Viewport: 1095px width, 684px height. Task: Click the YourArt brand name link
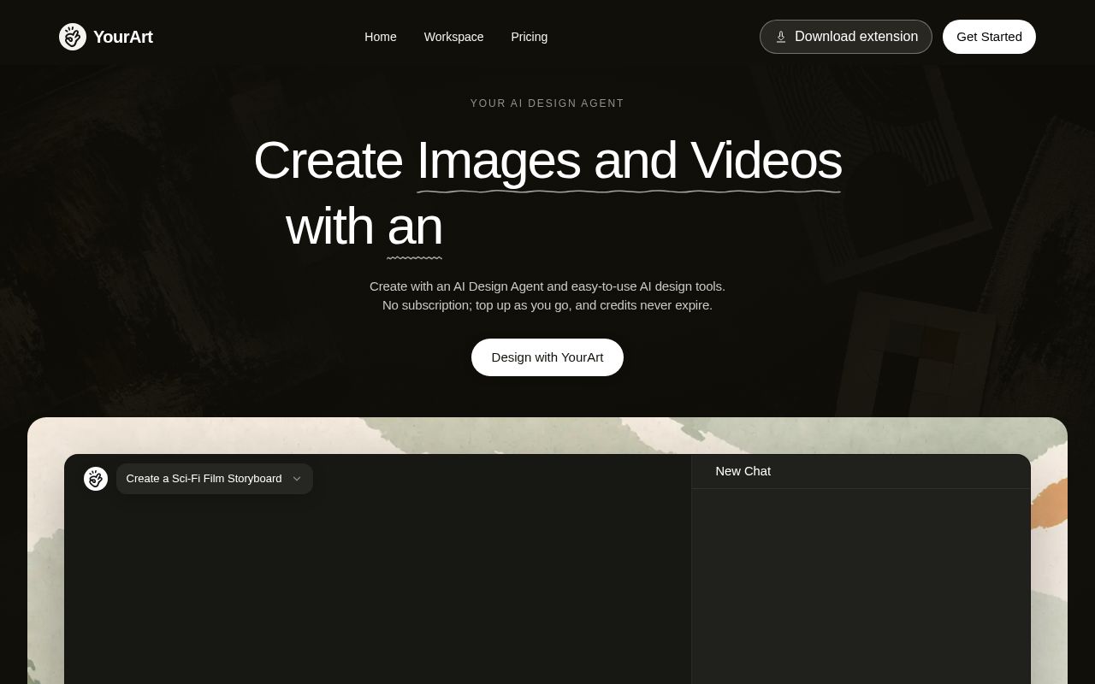123,37
